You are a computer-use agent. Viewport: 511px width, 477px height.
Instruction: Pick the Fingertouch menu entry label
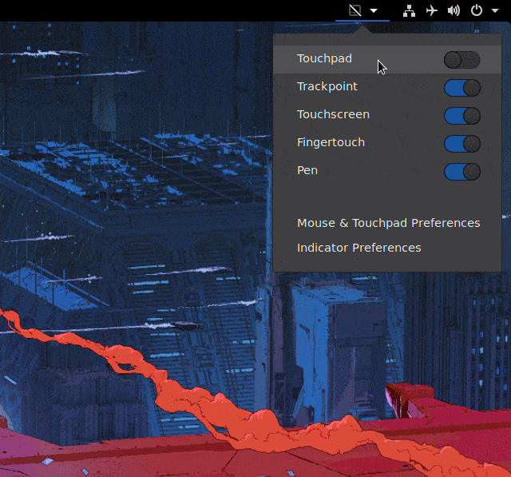click(x=331, y=142)
